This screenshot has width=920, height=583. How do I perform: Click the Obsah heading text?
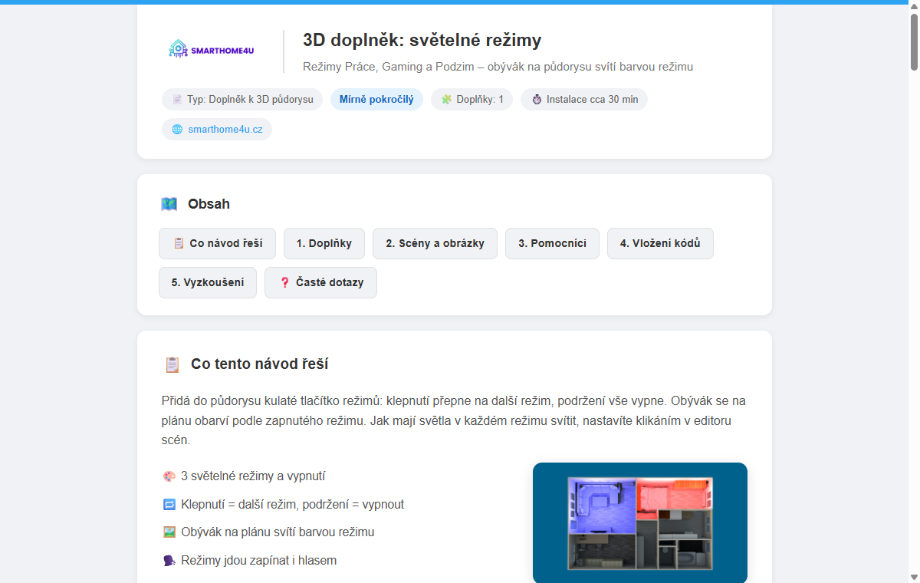[x=209, y=204]
